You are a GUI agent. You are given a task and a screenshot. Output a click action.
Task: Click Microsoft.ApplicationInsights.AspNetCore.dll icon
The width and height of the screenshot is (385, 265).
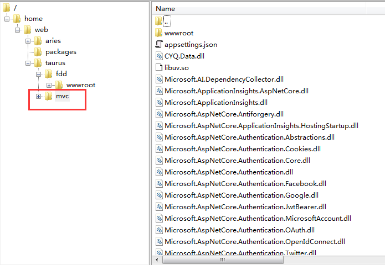pyautogui.click(x=159, y=91)
